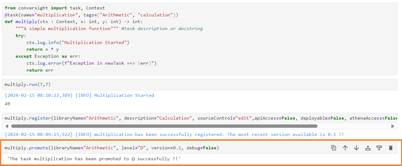Click the right scroll arrow under register cell
This screenshot has height=166, width=402.
pos(393,126)
